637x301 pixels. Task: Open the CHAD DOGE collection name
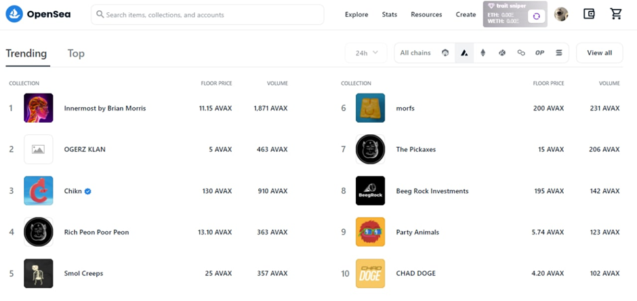click(415, 273)
